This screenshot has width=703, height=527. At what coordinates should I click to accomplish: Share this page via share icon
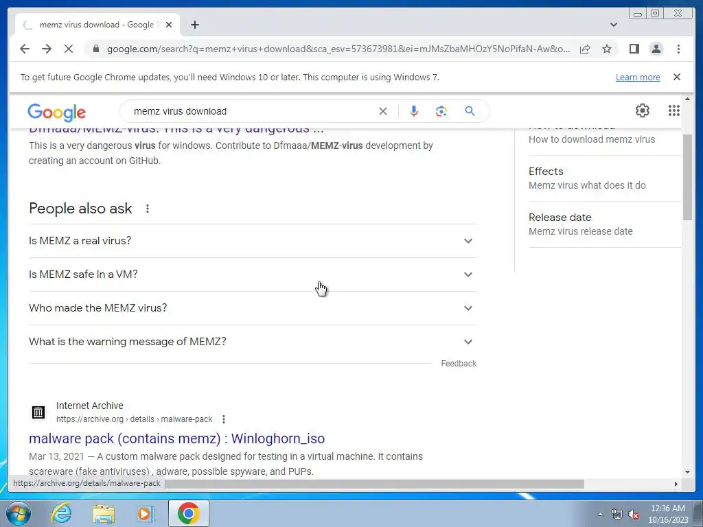(585, 49)
